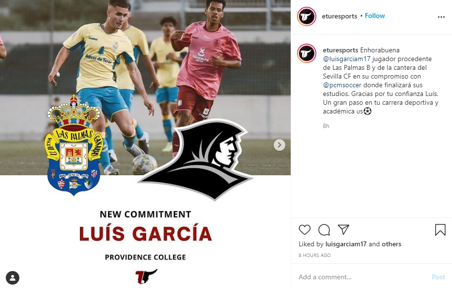
Task: Open the @pcmsoccer mention in caption
Action: click(x=342, y=85)
